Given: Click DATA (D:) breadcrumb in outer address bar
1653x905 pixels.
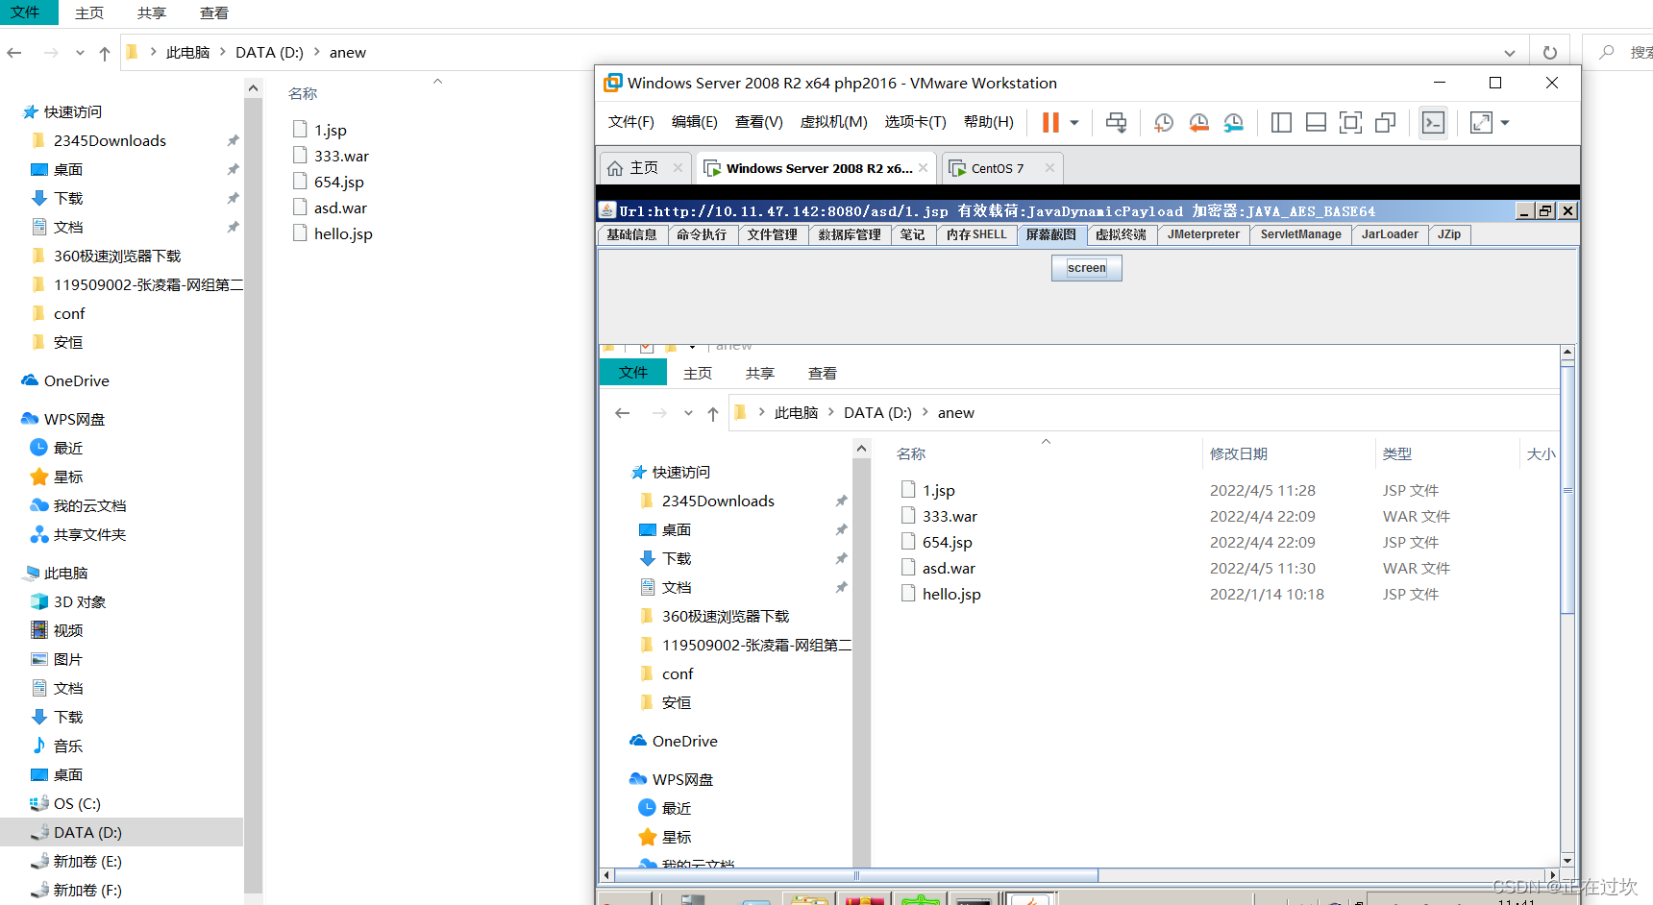Looking at the screenshot, I should (269, 53).
